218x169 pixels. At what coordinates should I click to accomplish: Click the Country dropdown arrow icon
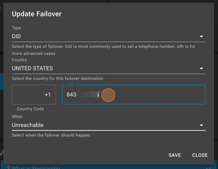pyautogui.click(x=201, y=69)
